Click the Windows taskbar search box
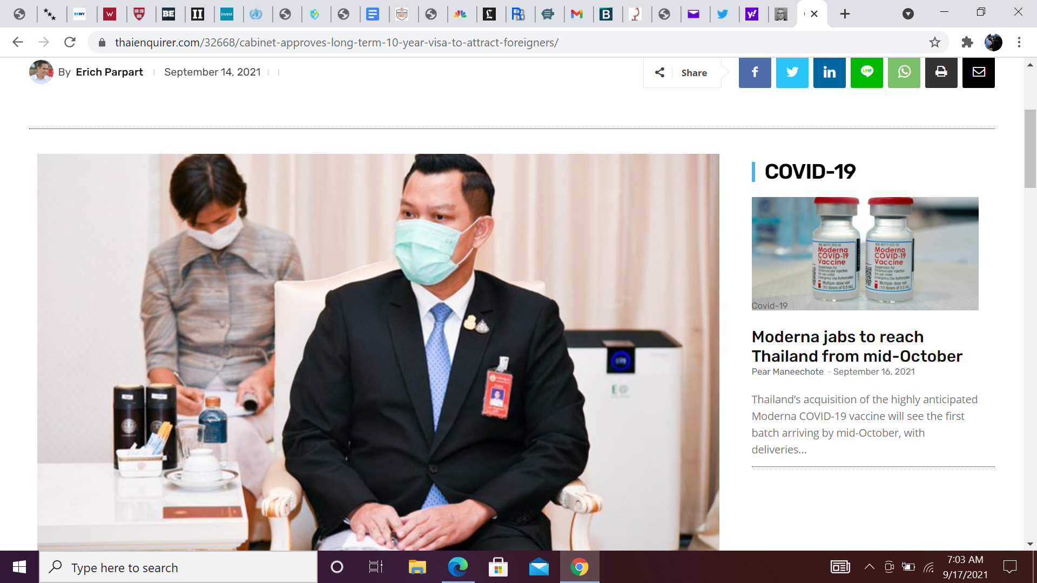The width and height of the screenshot is (1037, 583). coord(178,567)
